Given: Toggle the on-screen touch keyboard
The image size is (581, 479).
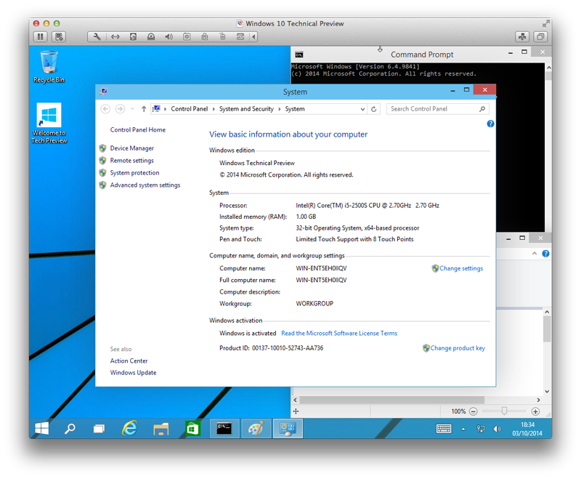Looking at the screenshot, I should pyautogui.click(x=443, y=429).
